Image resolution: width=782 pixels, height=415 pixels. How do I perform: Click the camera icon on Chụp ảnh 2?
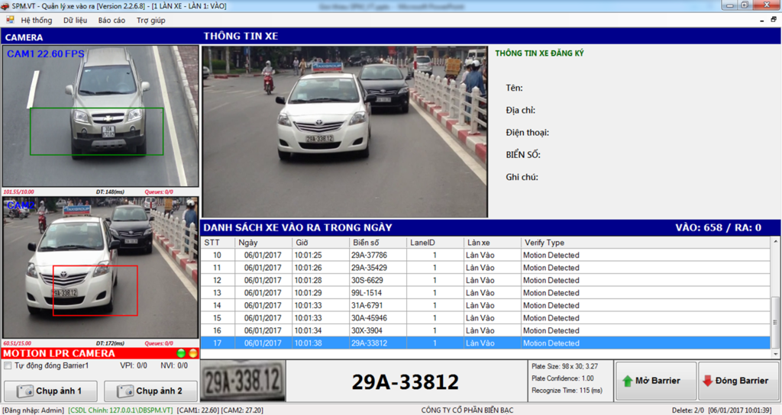[x=126, y=391]
